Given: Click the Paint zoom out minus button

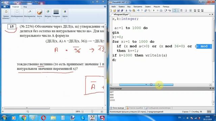Looking at the screenshot, I should (82, 112).
